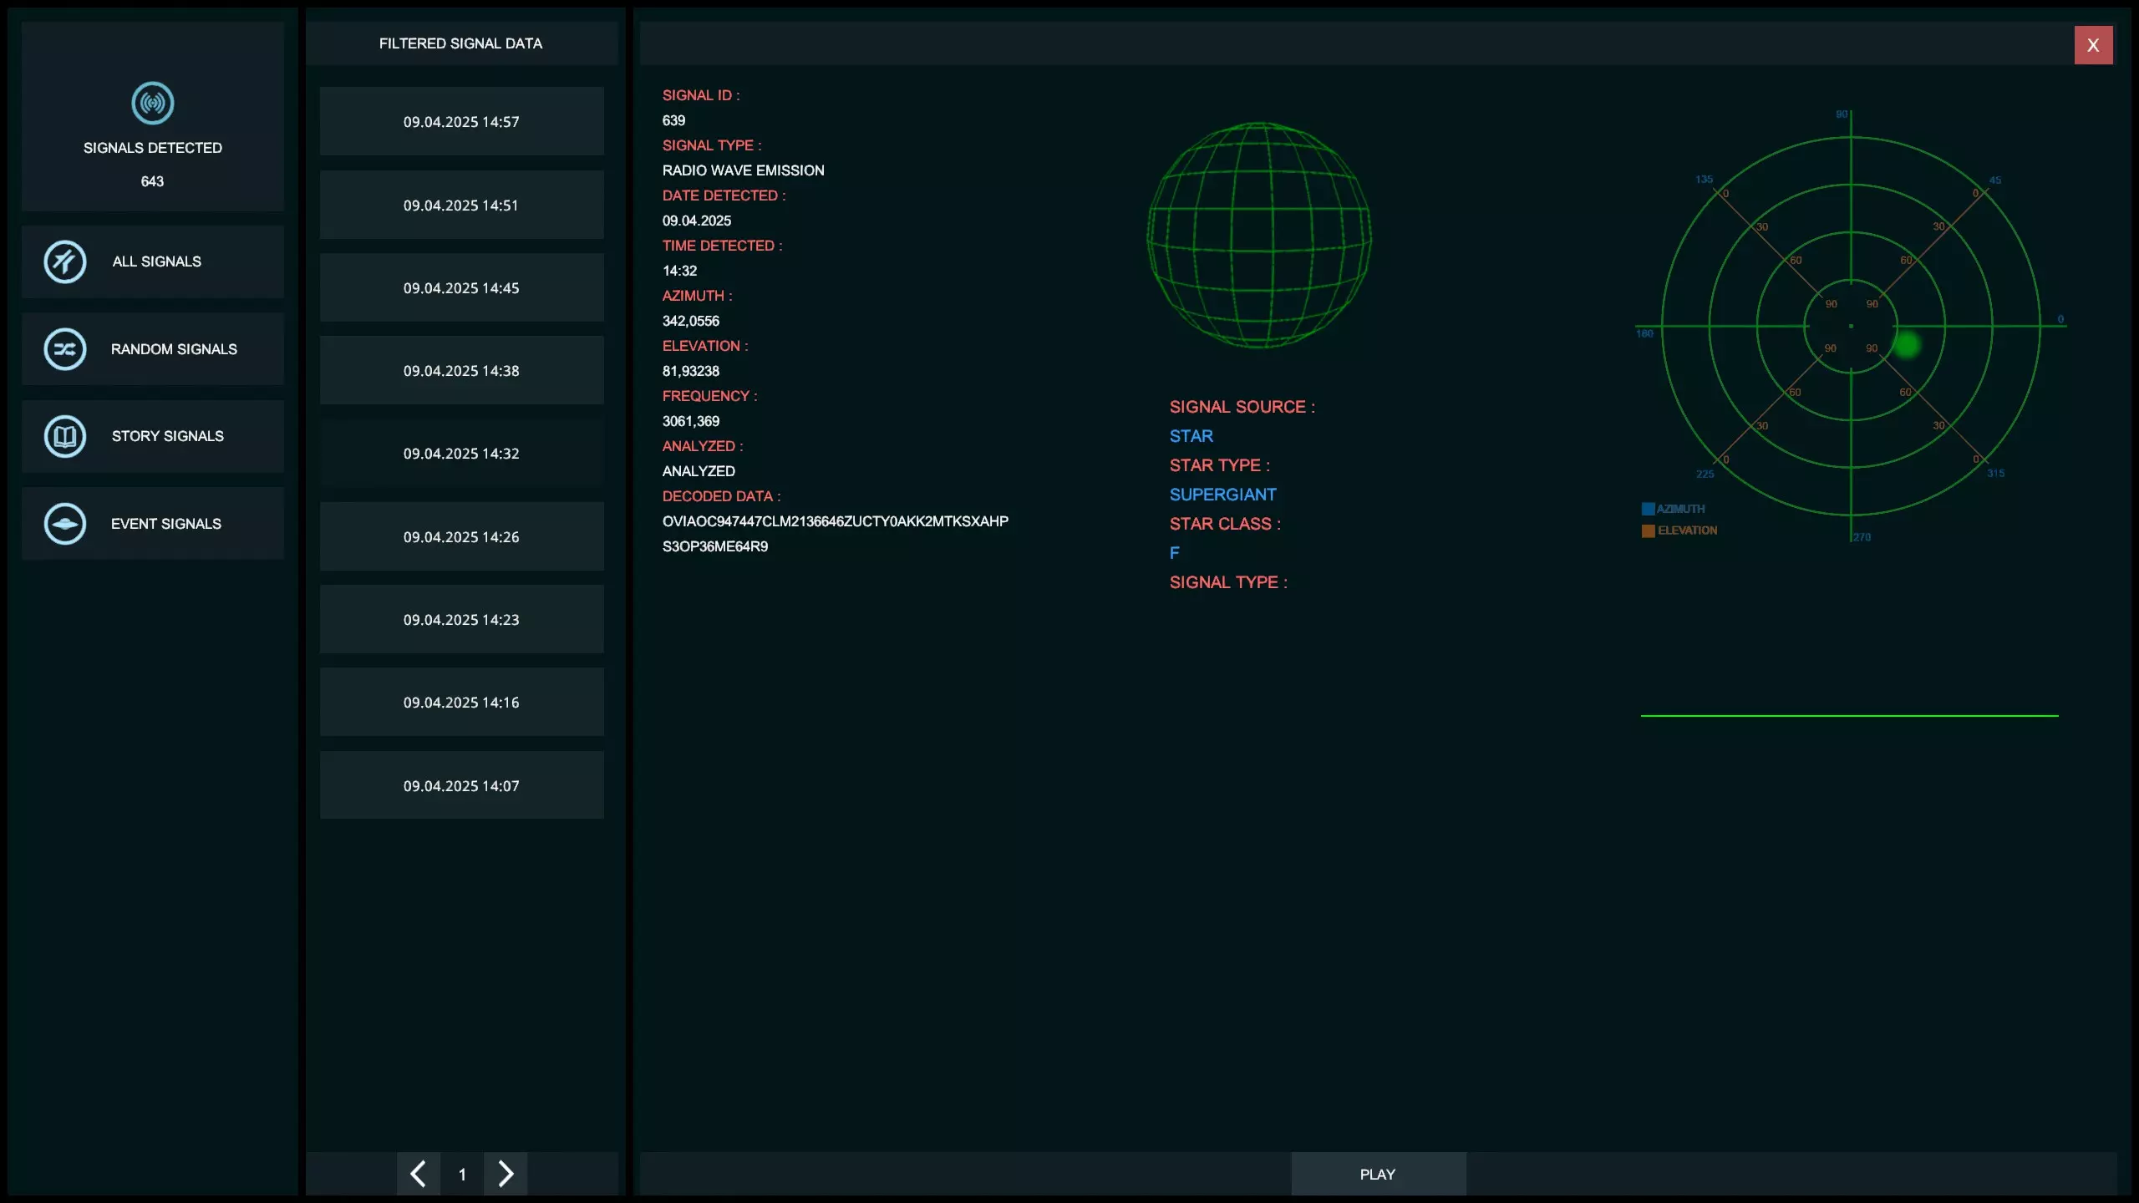Go to previous page with left chevron
Image resolution: width=2139 pixels, height=1203 pixels.
tap(419, 1174)
